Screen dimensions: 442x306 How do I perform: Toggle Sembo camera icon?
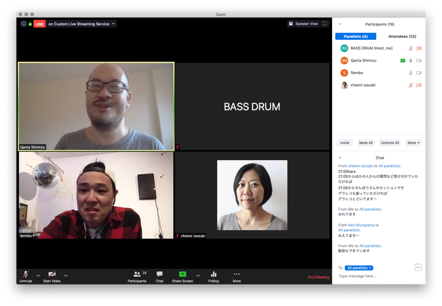point(419,73)
